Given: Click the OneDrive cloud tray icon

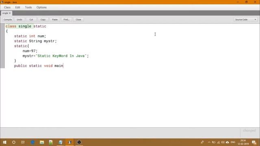Looking at the screenshot, I should tap(227, 142).
